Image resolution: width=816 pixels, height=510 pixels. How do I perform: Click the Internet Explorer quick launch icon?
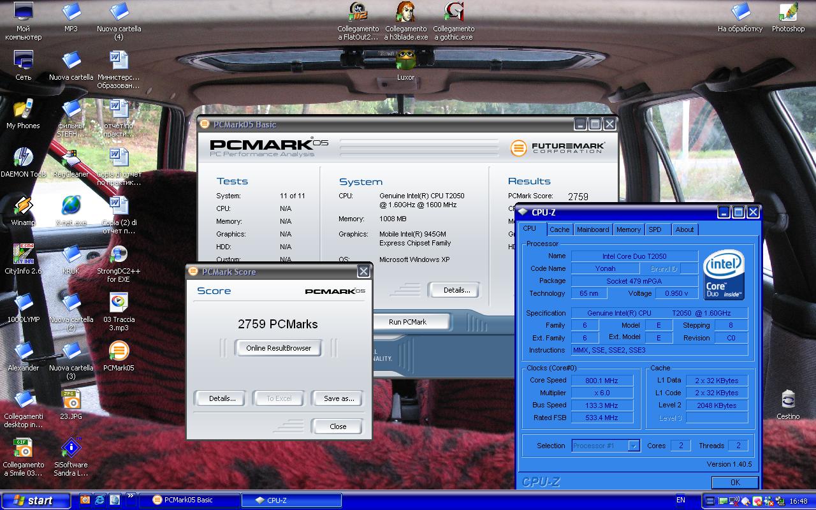pos(100,500)
